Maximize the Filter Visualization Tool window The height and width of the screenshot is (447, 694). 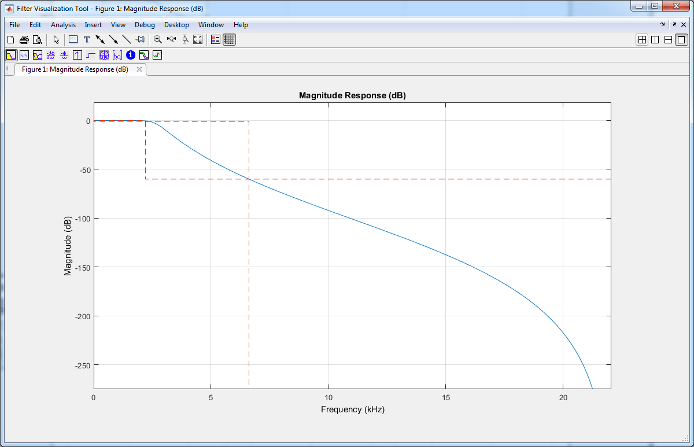(x=654, y=6)
